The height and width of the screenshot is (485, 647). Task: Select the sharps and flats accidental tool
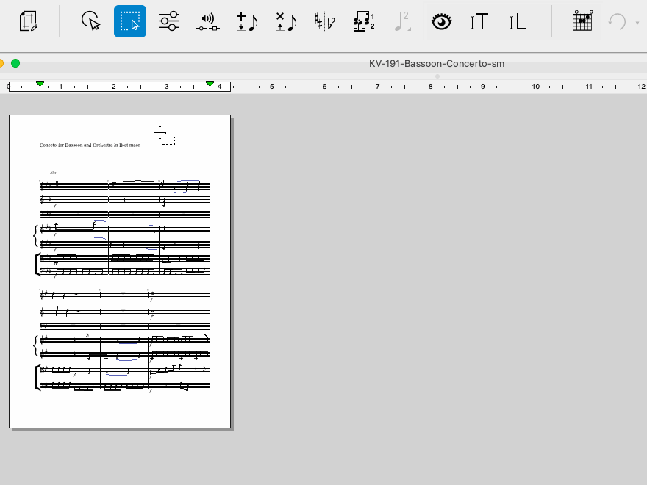tap(325, 21)
